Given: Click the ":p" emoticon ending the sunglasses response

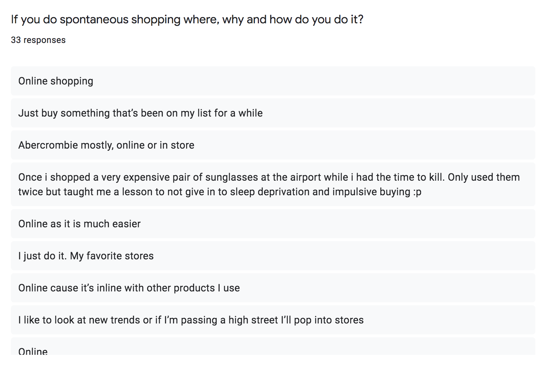Looking at the screenshot, I should [417, 192].
